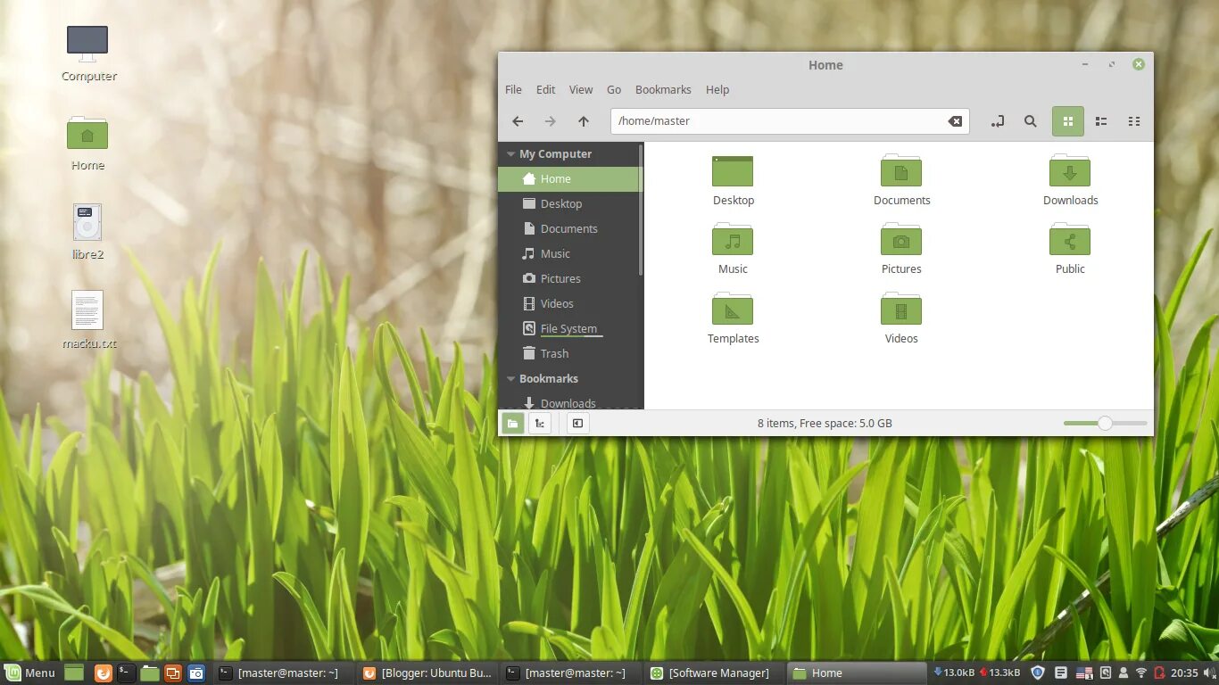Select Music in the sidebar
This screenshot has height=685, width=1219.
(x=569, y=254)
